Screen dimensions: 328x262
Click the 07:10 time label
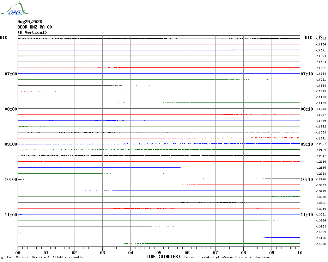tap(307, 74)
